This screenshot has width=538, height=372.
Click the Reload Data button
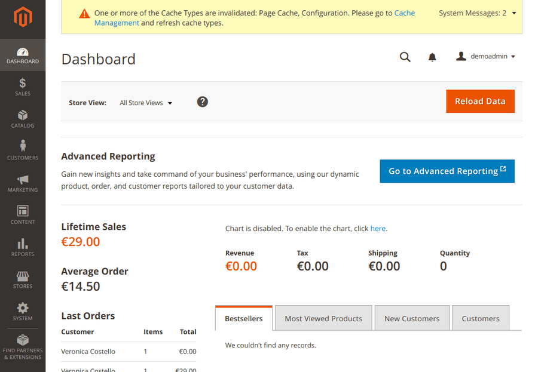[x=480, y=101]
